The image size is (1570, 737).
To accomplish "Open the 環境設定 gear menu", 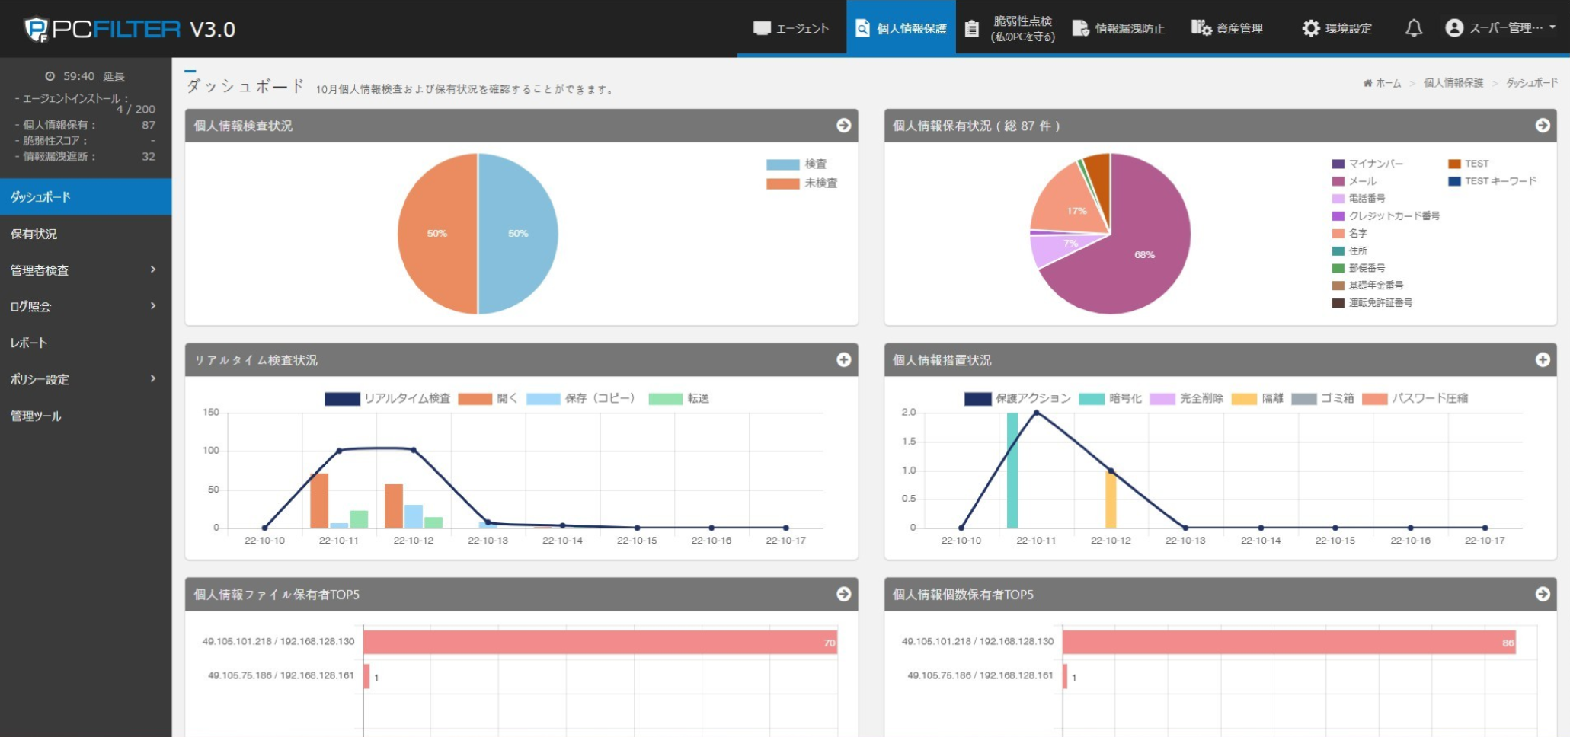I will click(x=1337, y=28).
